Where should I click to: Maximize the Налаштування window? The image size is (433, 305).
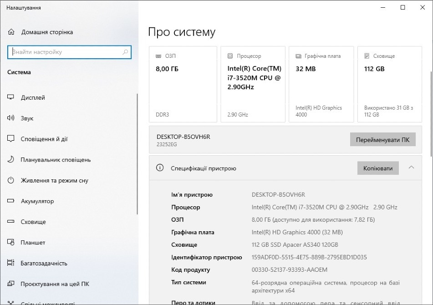click(402, 7)
